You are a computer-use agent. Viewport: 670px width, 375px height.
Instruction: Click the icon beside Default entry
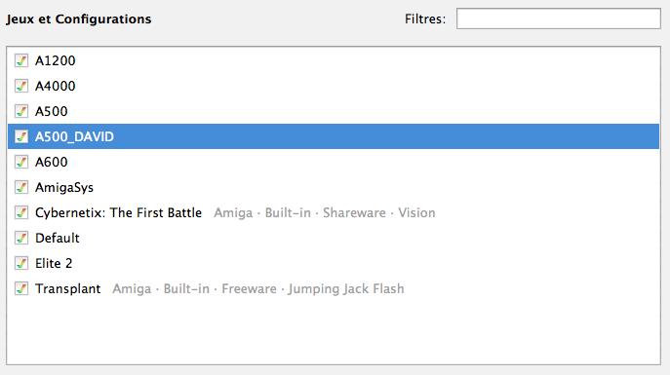[x=21, y=238]
